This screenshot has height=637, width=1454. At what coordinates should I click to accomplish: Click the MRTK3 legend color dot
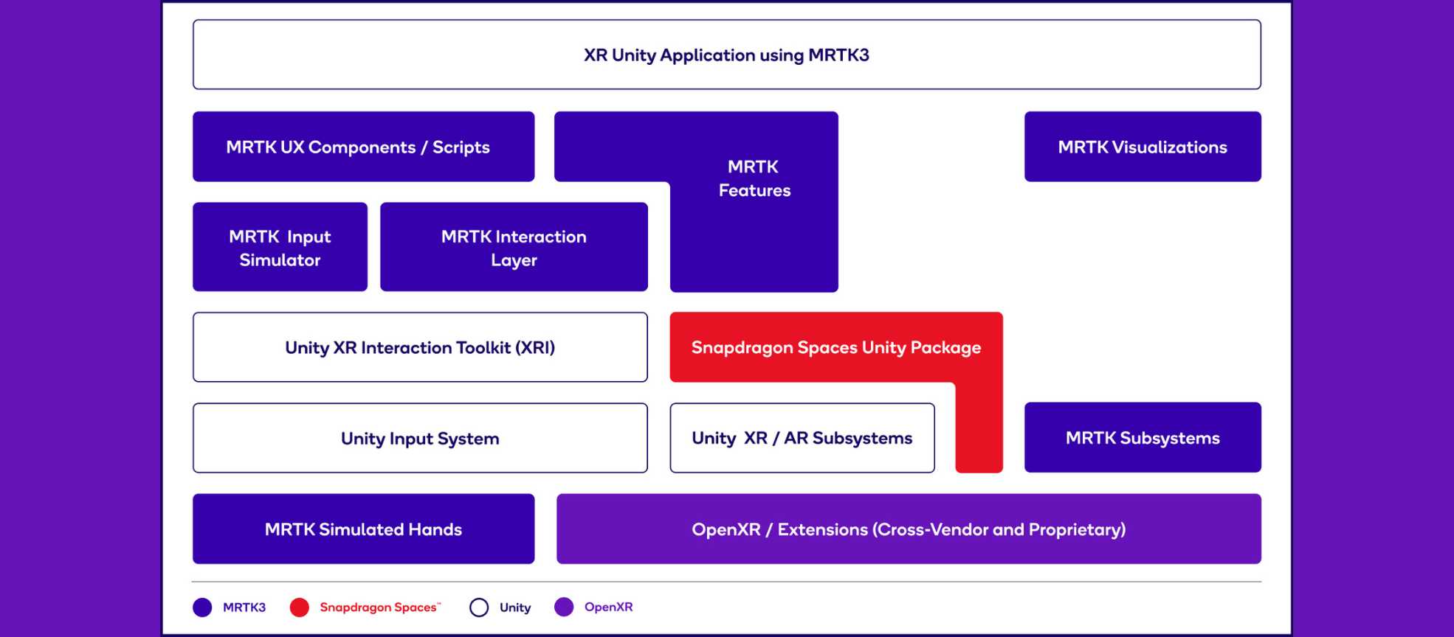point(202,608)
